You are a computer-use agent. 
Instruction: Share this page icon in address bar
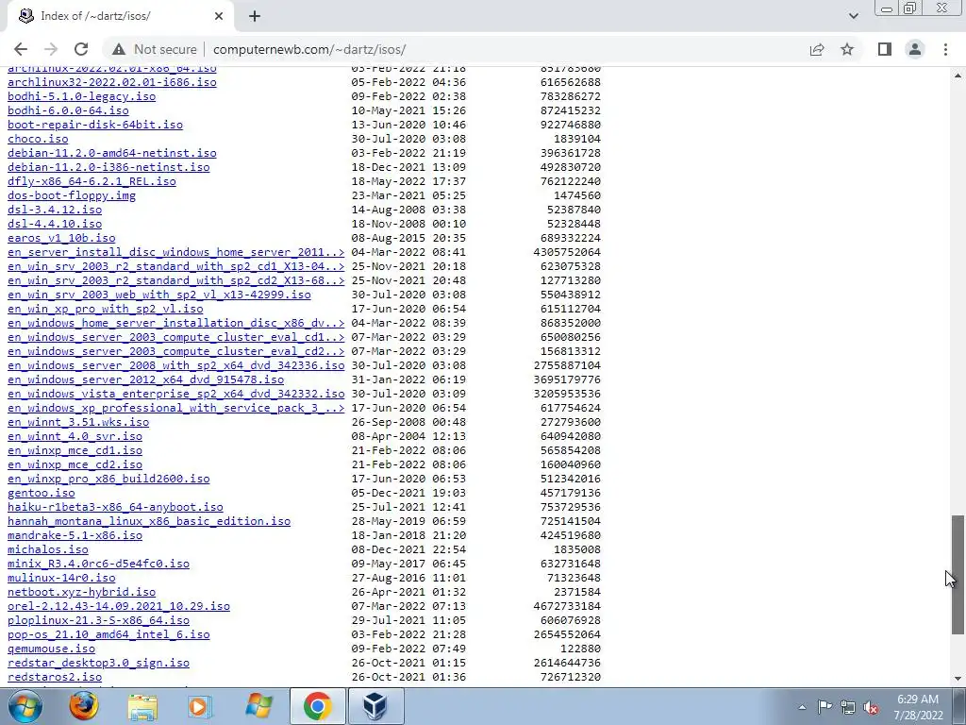tap(817, 49)
